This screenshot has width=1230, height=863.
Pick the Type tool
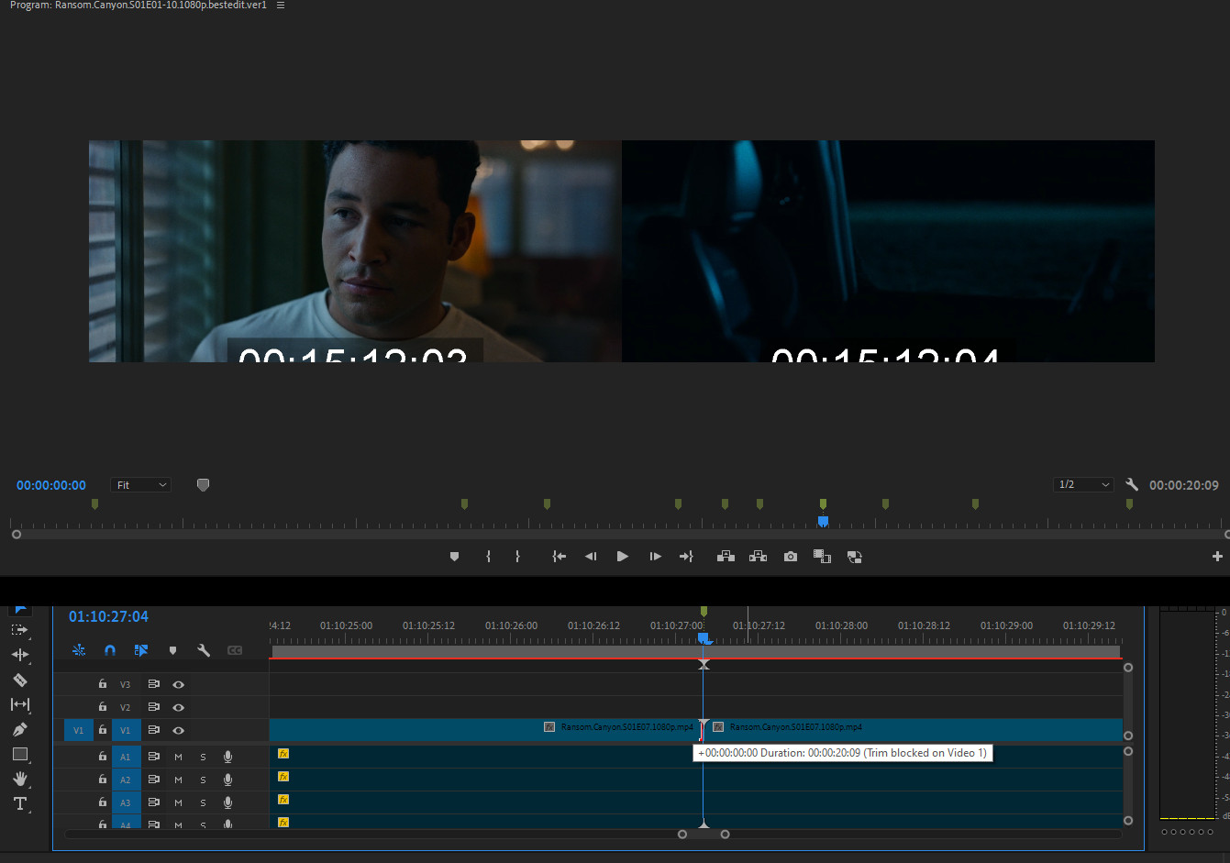(20, 803)
